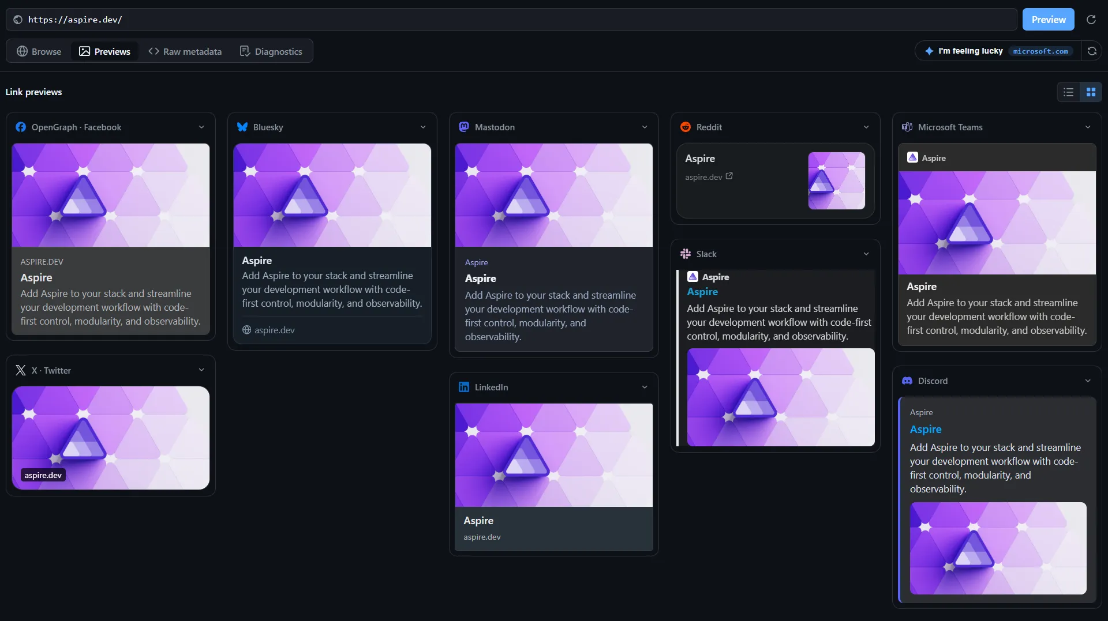
Task: Click aspire.dev text in LinkedIn card
Action: [x=482, y=537]
